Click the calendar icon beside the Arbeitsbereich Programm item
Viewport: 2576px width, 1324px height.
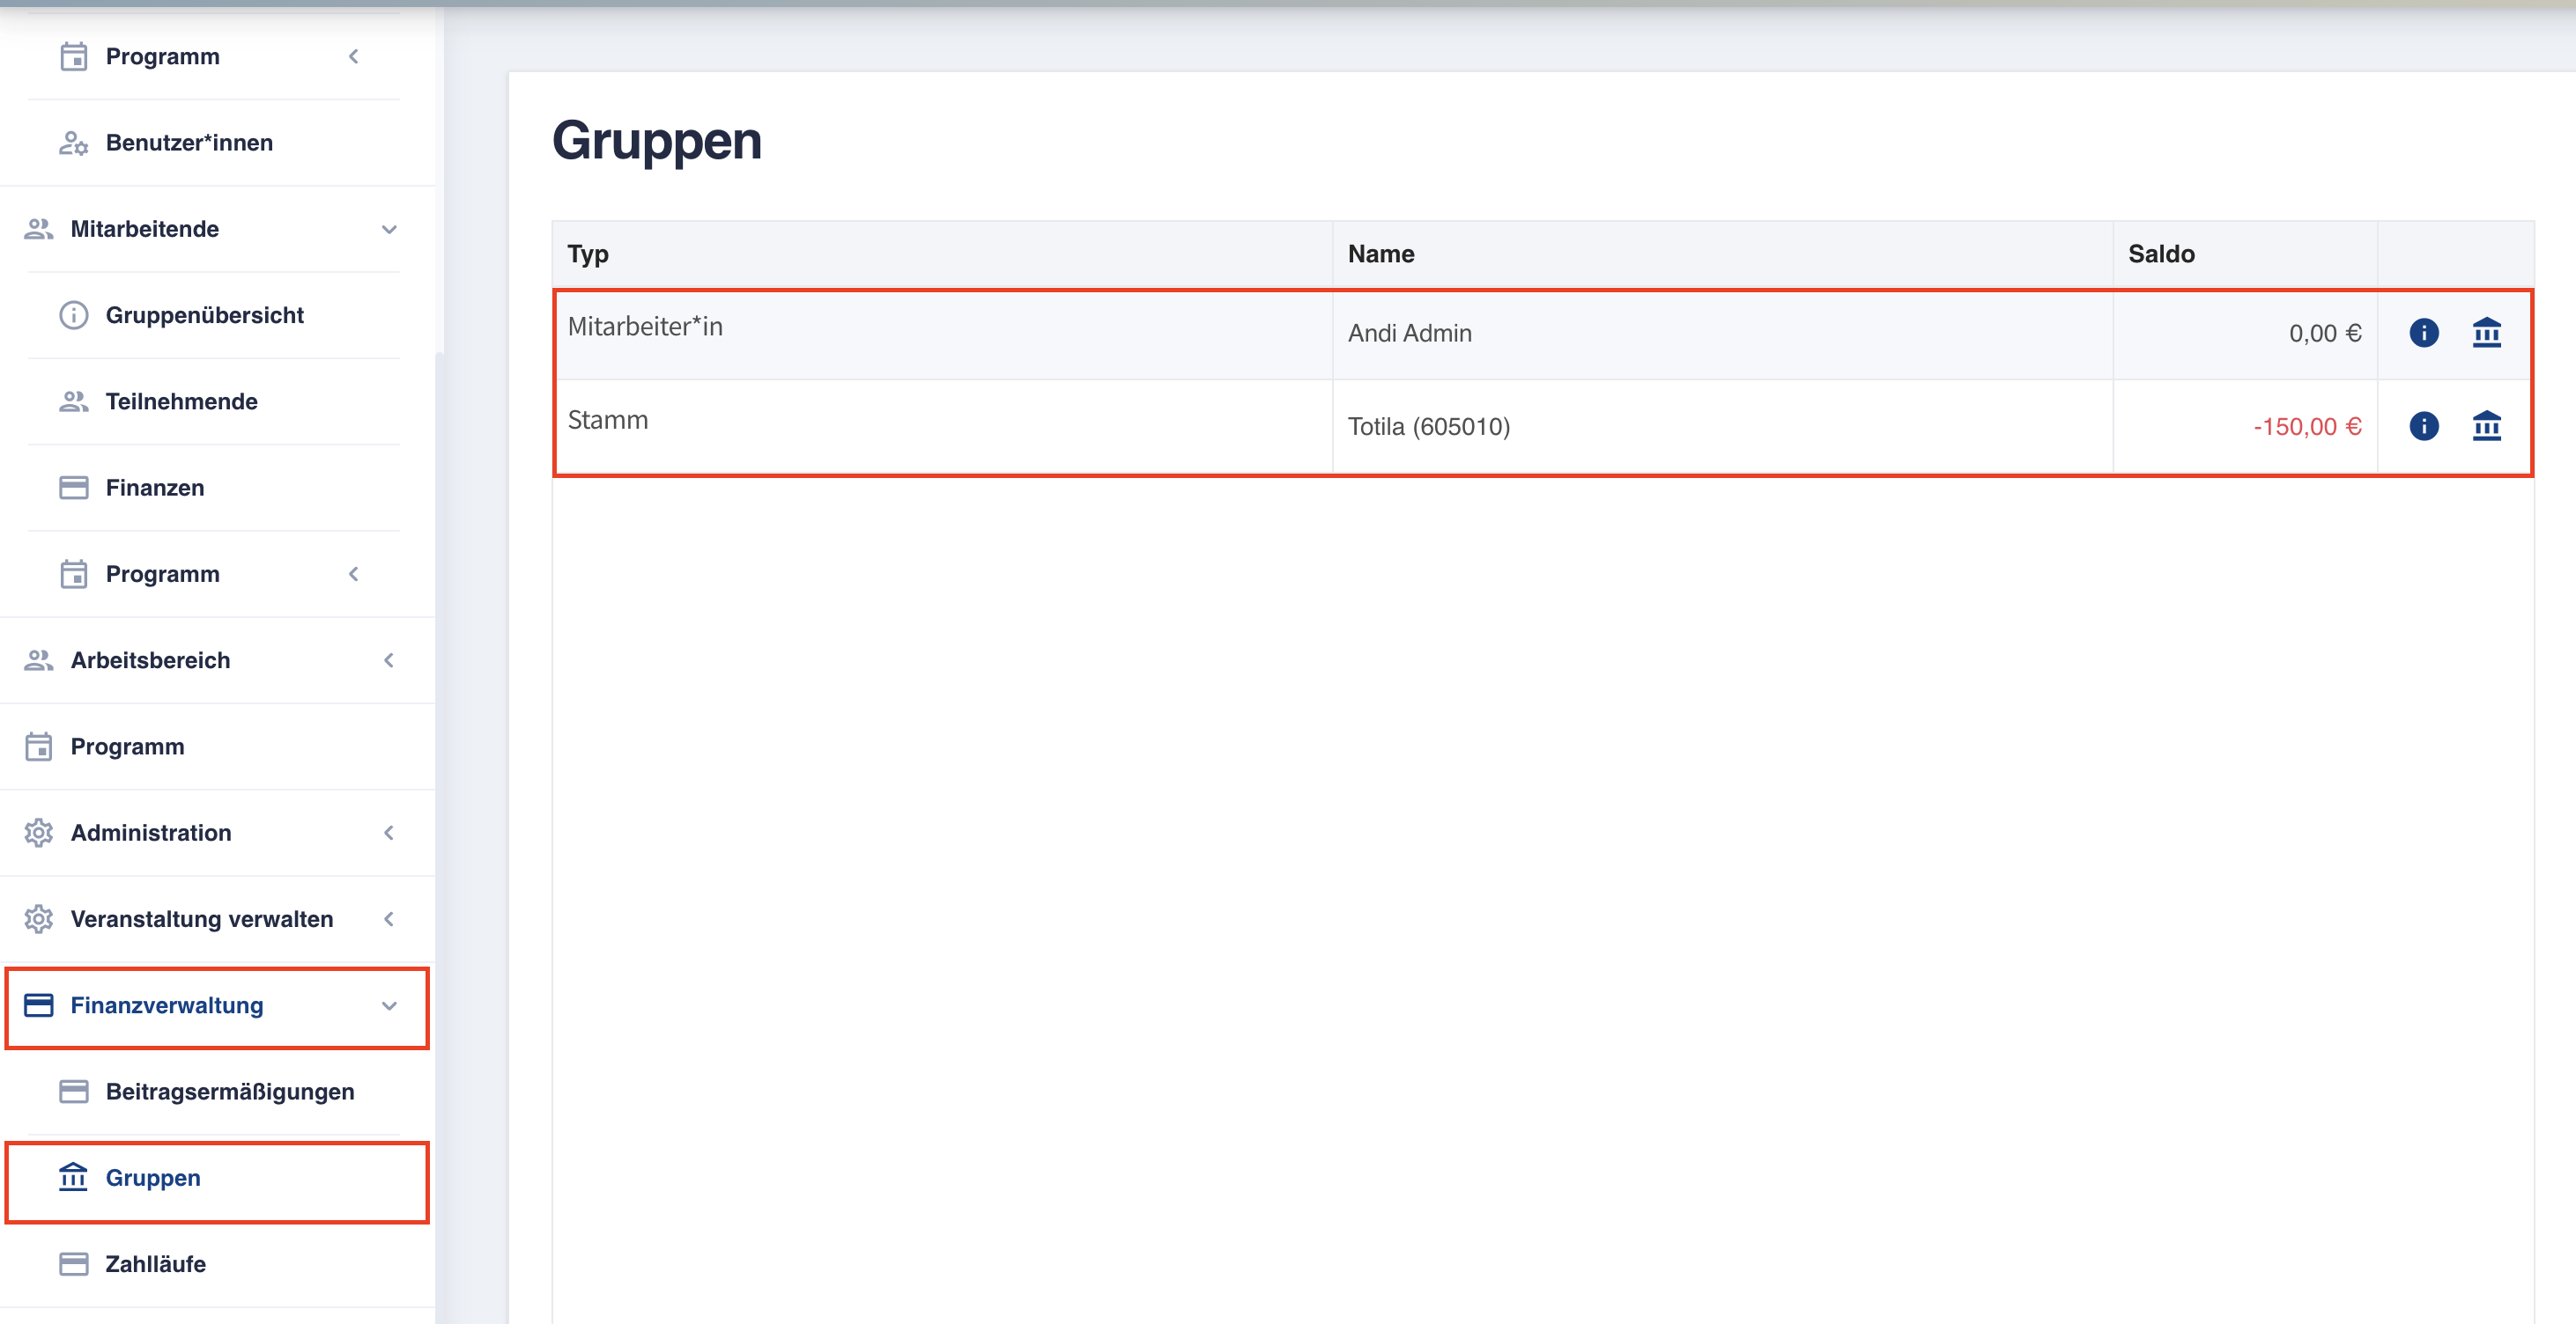point(38,747)
